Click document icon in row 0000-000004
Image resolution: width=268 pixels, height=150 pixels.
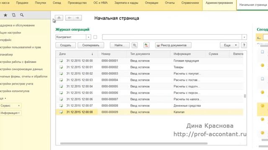[x=61, y=80]
